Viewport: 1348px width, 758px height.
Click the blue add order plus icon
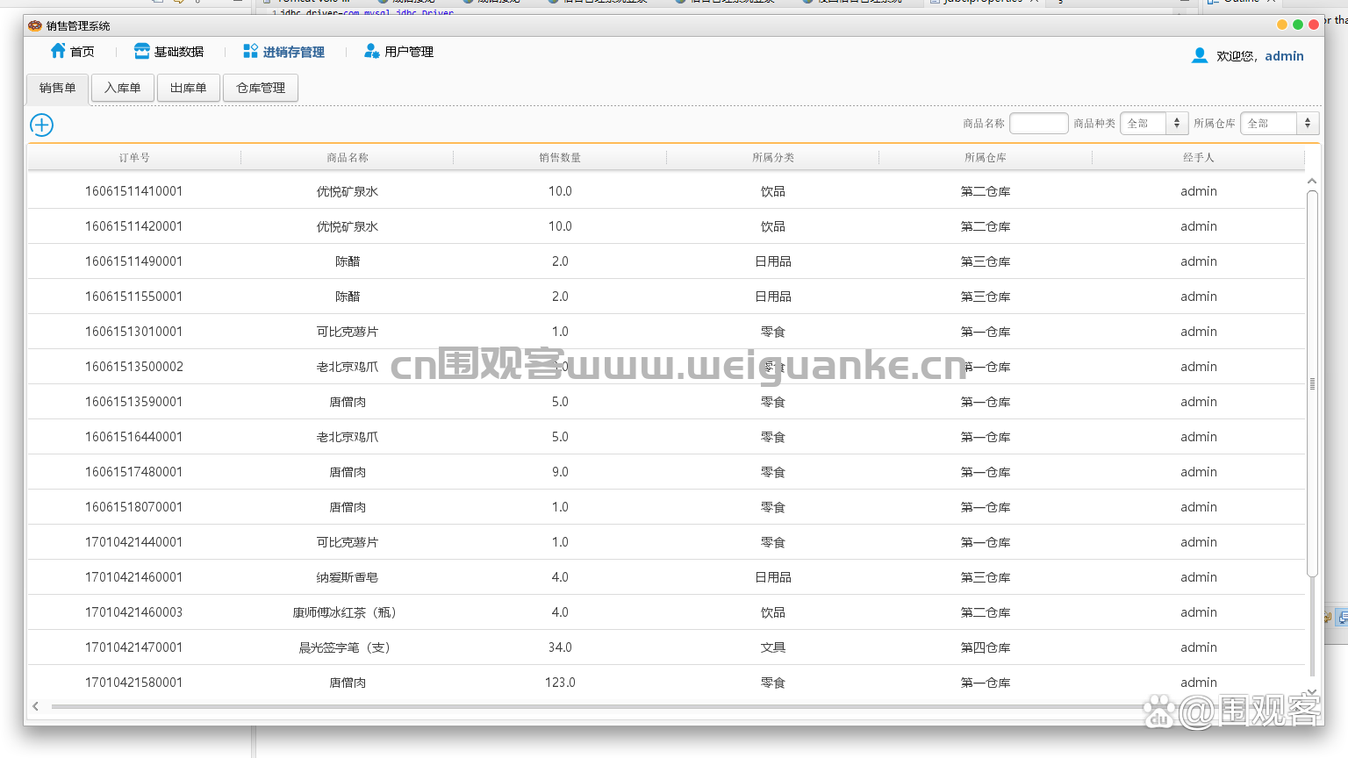coord(41,125)
